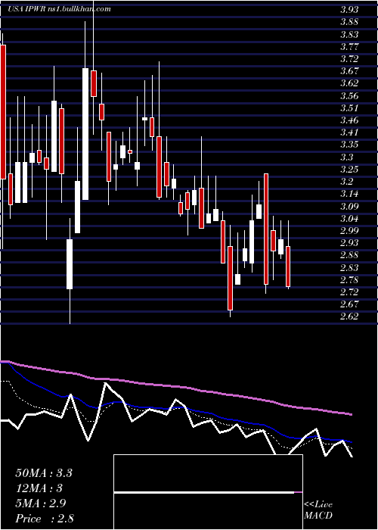The image size is (378, 530).
Task: Click the 2.78 price axis label
Action: (349, 279)
